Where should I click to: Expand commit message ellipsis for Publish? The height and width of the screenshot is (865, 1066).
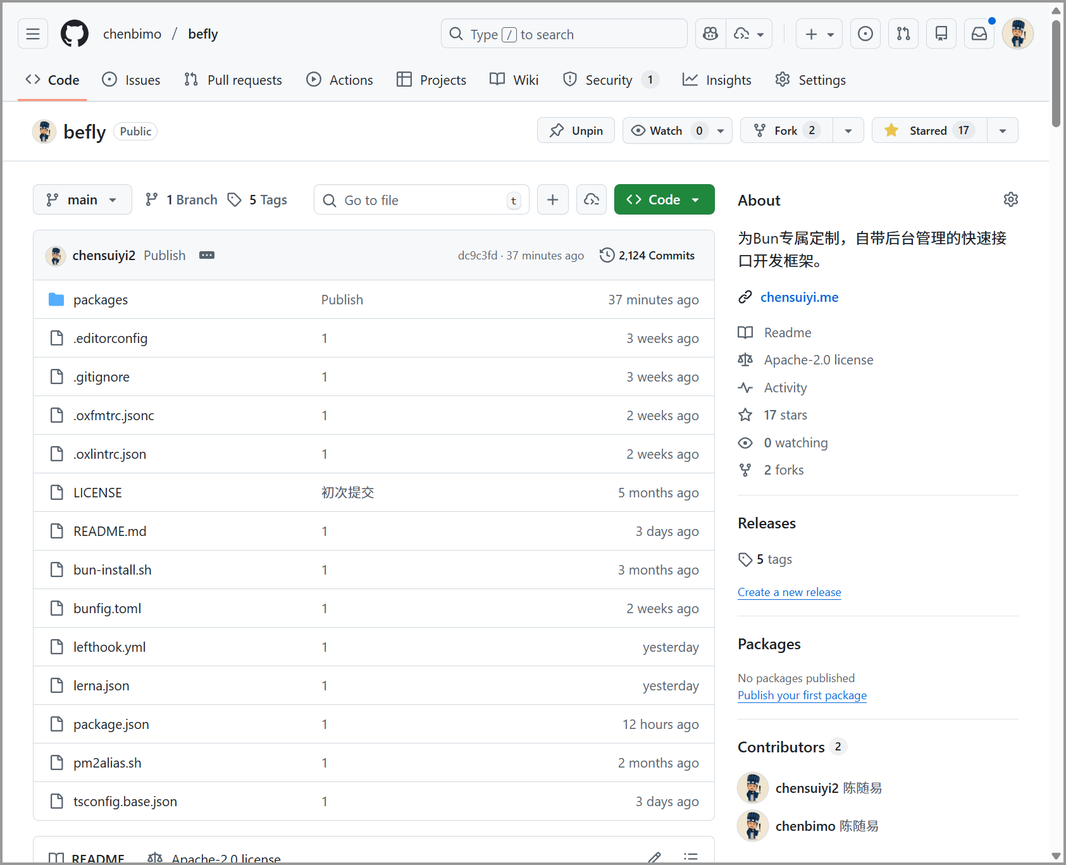[x=207, y=256]
